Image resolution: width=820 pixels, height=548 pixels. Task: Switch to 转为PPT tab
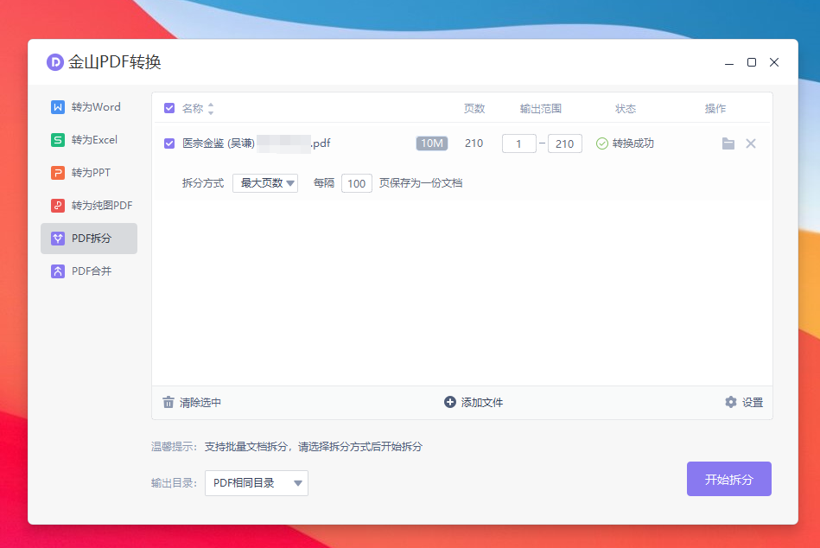tap(89, 173)
